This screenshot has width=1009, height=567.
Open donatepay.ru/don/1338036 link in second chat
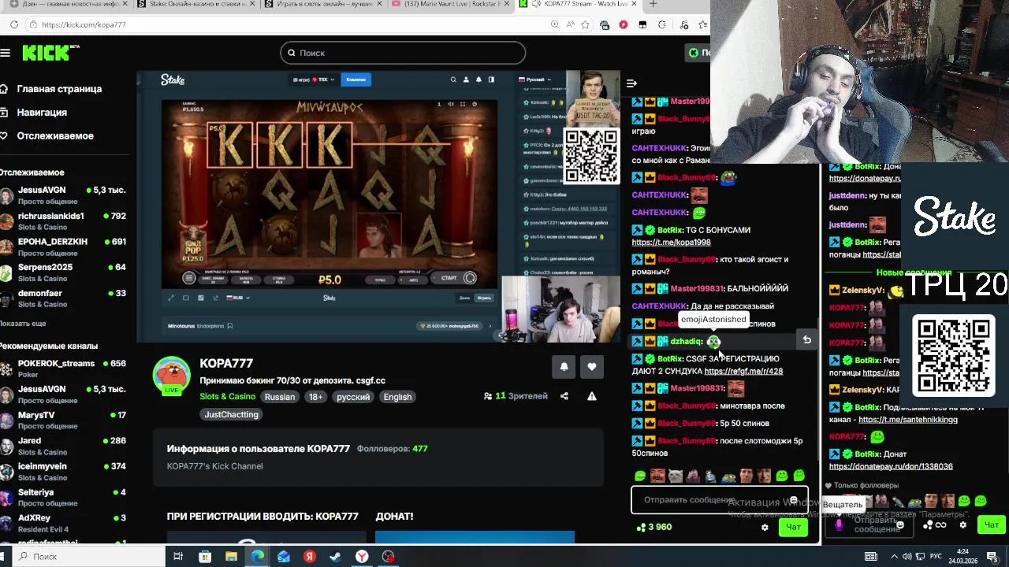point(891,466)
